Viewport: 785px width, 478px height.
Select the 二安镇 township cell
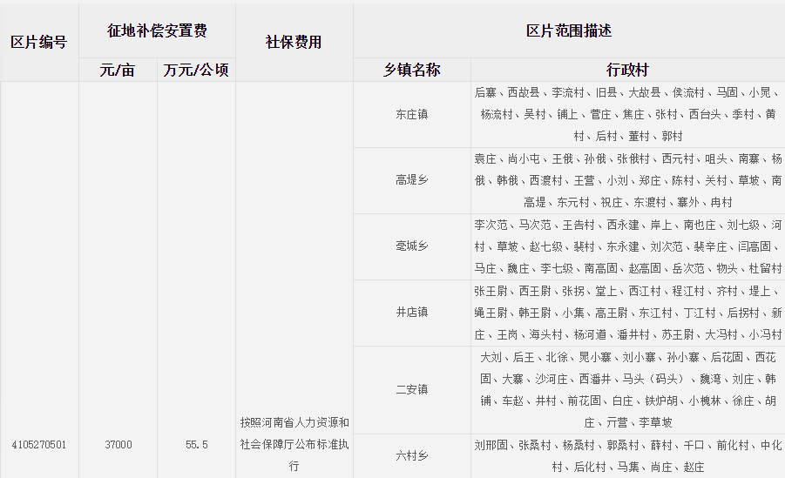click(x=412, y=389)
